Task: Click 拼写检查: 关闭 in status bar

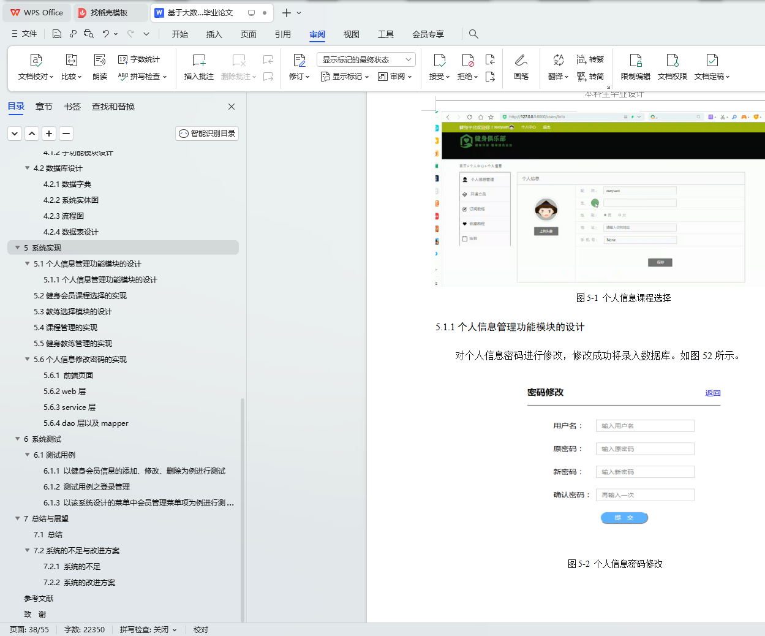Action: coord(148,629)
